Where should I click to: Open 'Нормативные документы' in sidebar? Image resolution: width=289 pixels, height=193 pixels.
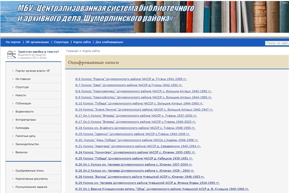pyautogui.click(x=32, y=179)
